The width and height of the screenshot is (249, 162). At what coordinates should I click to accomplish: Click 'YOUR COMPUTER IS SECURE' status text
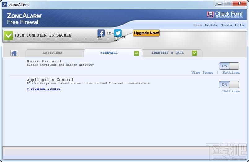[42, 35]
